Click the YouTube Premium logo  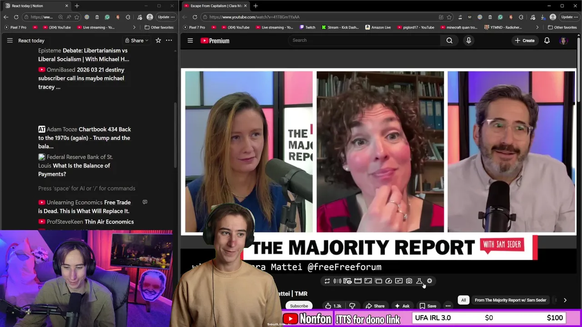[x=215, y=40]
